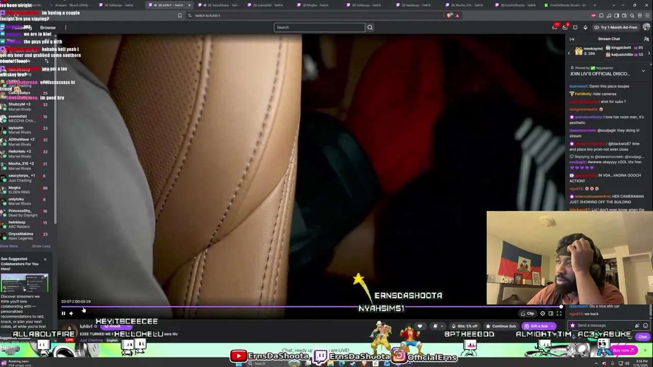Screen dimensions: 653x367
Task: Open the user profile avatar menu
Action: coord(647,27)
